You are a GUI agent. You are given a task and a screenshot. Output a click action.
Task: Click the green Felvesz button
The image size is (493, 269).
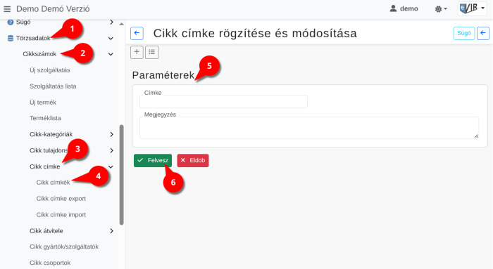click(x=153, y=161)
